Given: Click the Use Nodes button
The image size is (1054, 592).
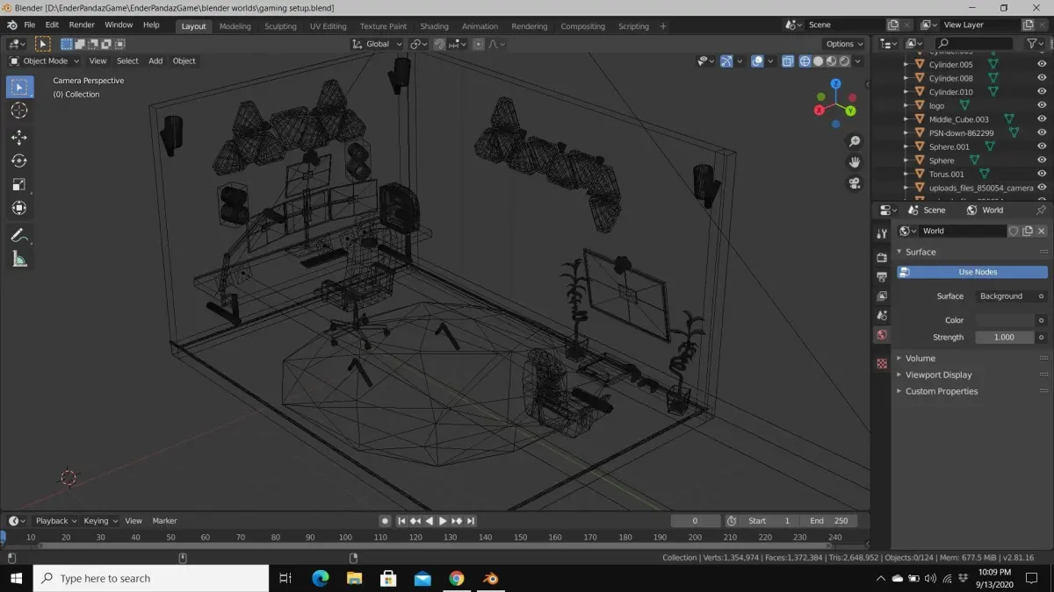Looking at the screenshot, I should tap(972, 272).
